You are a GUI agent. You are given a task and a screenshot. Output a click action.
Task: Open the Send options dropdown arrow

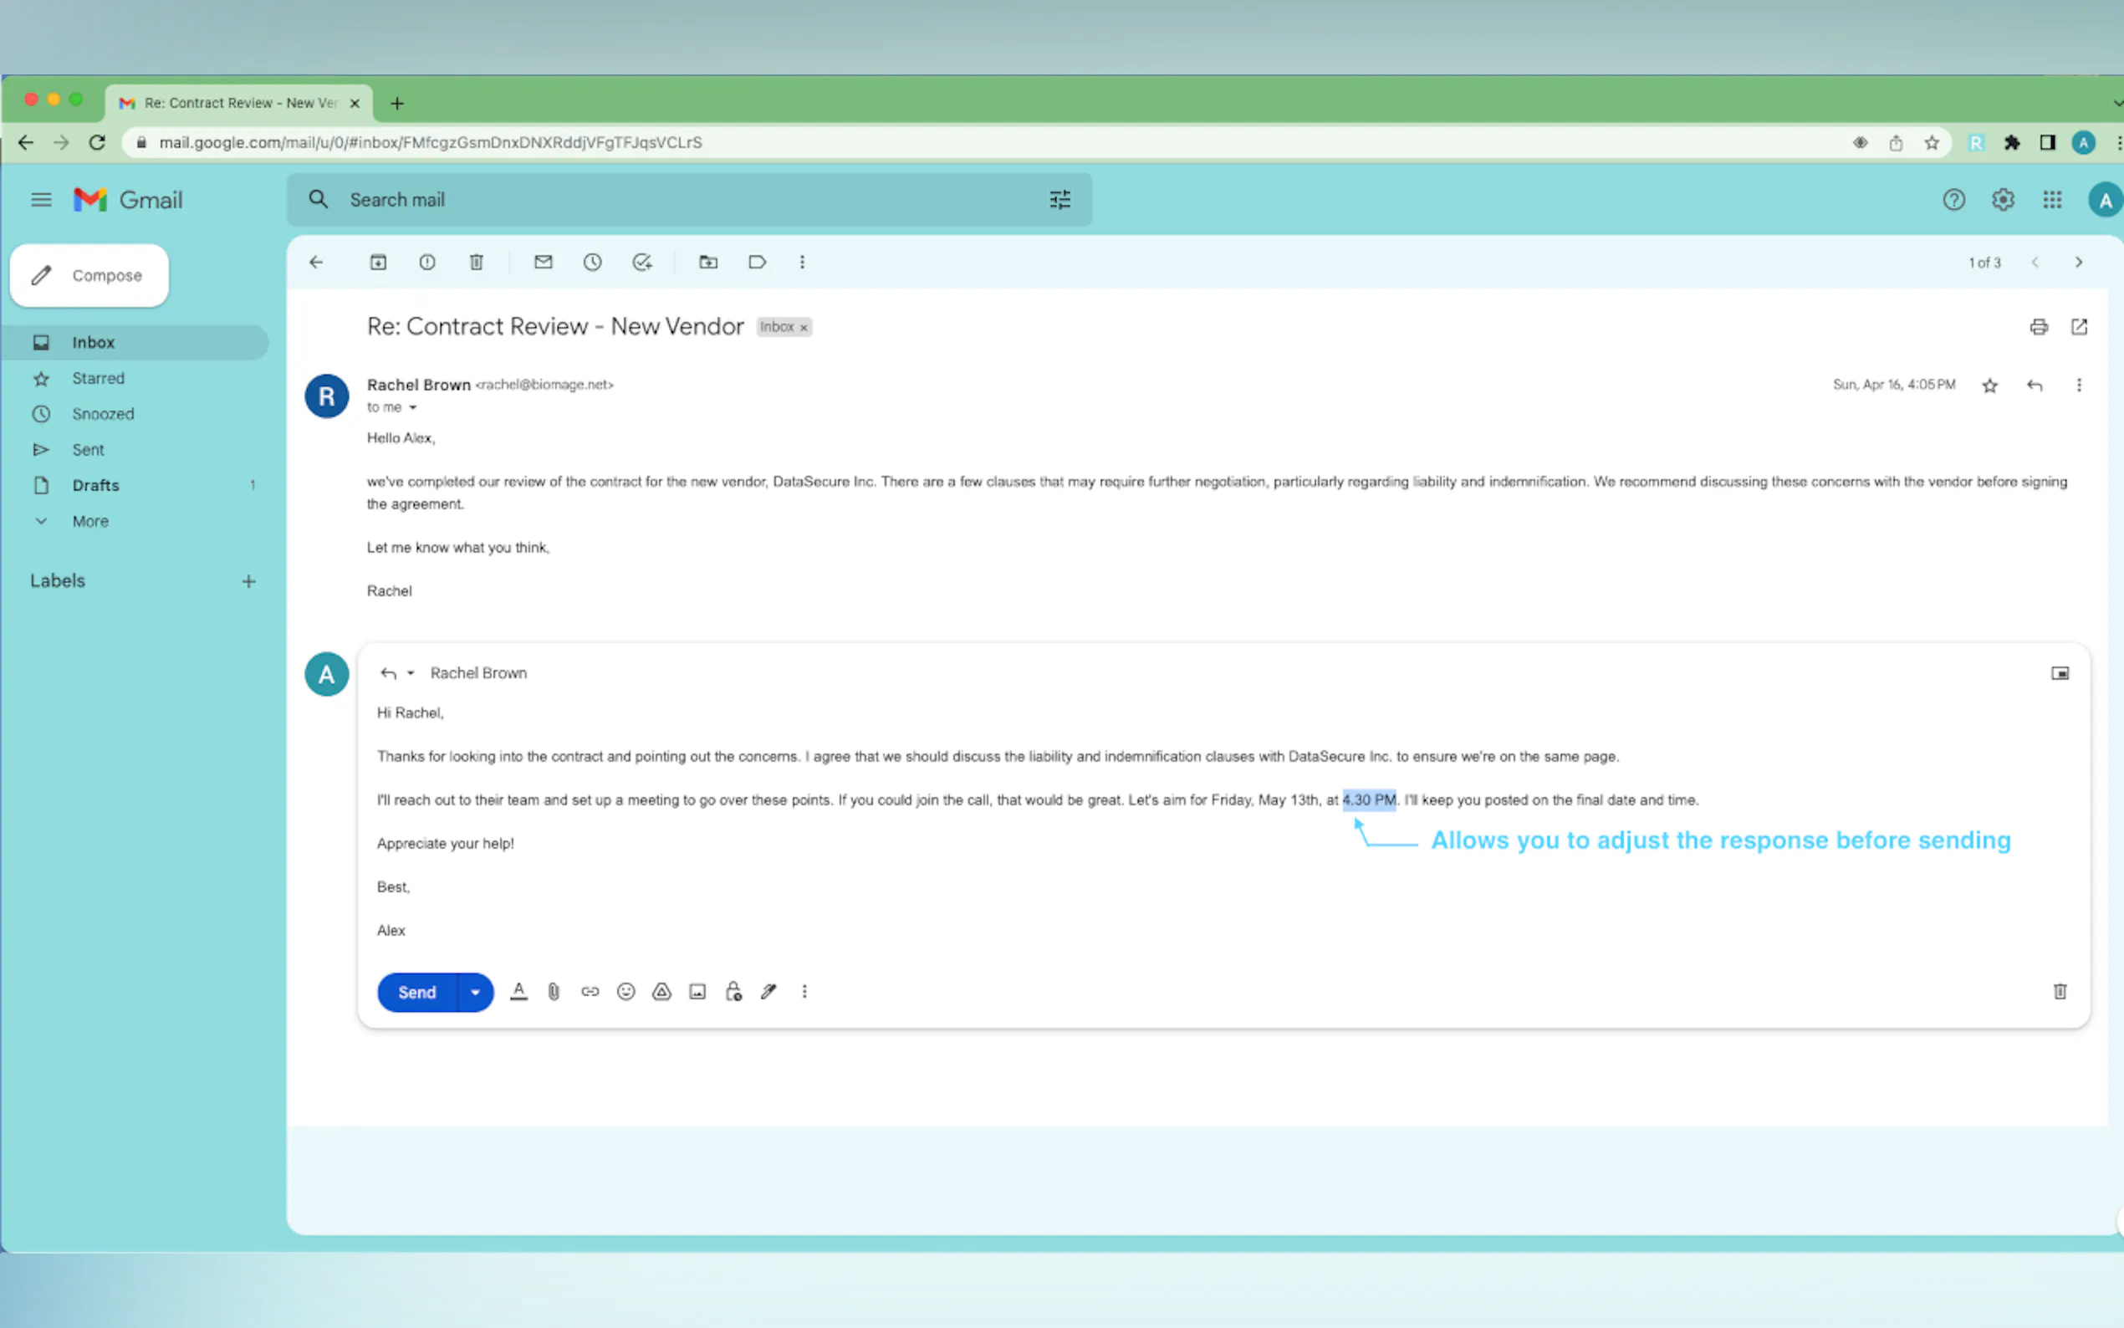[475, 993]
